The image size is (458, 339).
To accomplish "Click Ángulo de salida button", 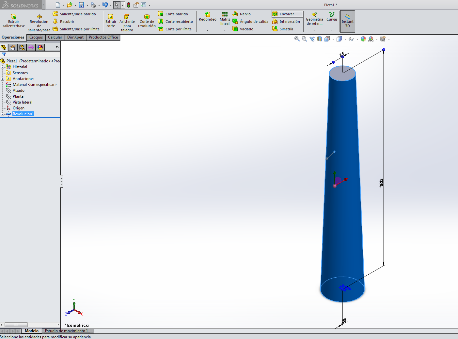I will pyautogui.click(x=250, y=22).
